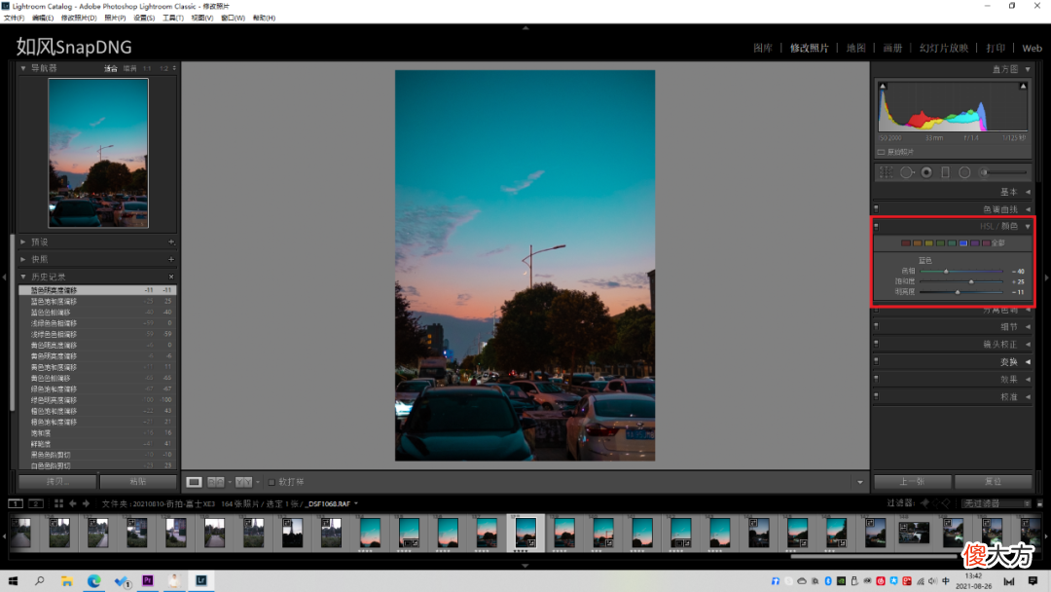Select the crop overlay grid tool
The image size is (1051, 592).
(887, 172)
